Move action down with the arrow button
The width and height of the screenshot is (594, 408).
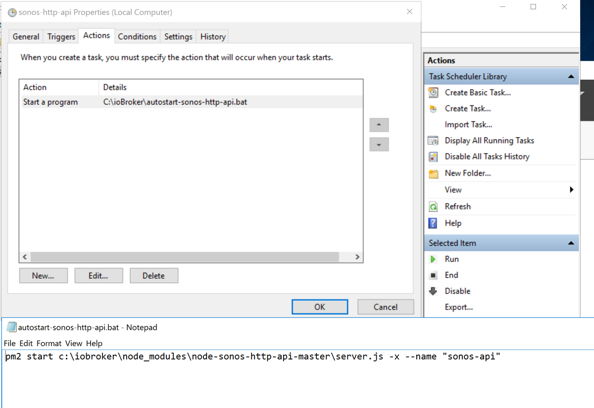pyautogui.click(x=379, y=145)
